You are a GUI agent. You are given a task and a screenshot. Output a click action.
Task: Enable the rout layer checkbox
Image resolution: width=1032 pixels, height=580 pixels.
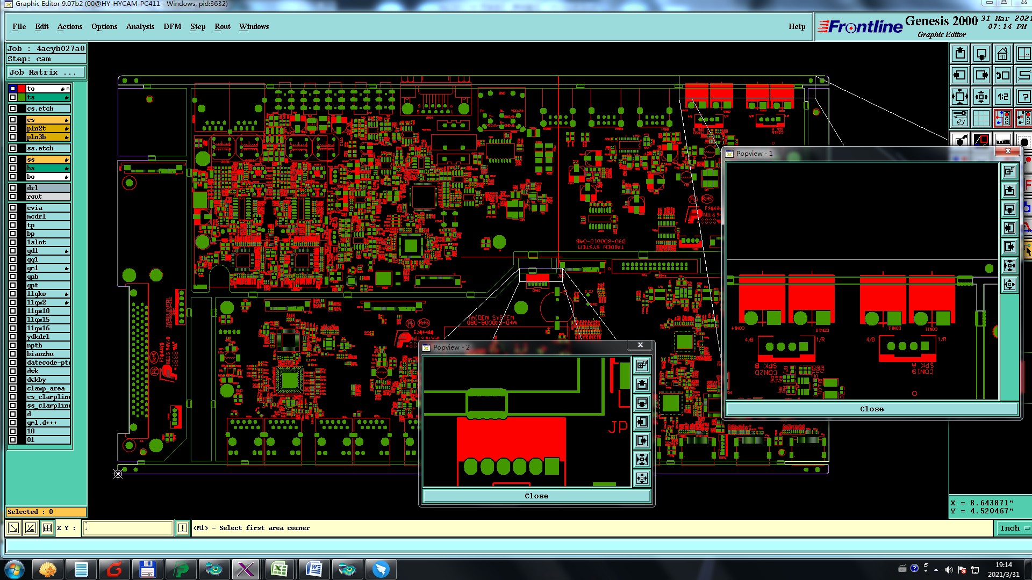click(x=13, y=197)
